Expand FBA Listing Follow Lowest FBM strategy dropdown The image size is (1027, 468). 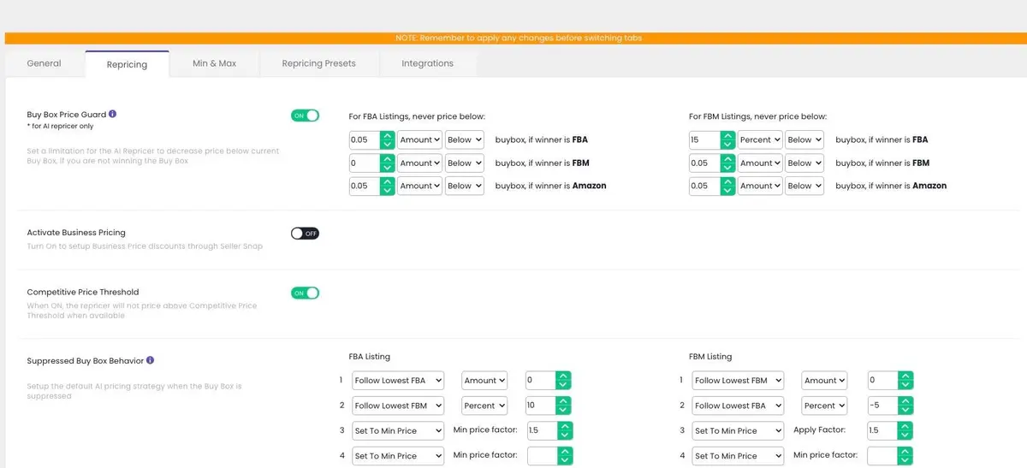pyautogui.click(x=398, y=406)
